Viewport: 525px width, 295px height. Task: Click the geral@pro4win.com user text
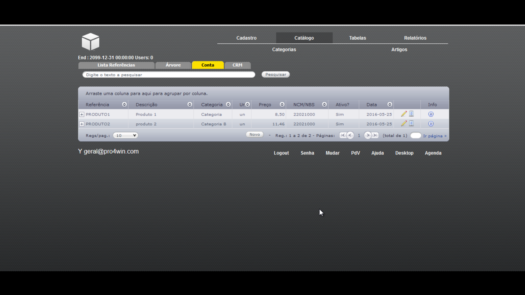[111, 152]
